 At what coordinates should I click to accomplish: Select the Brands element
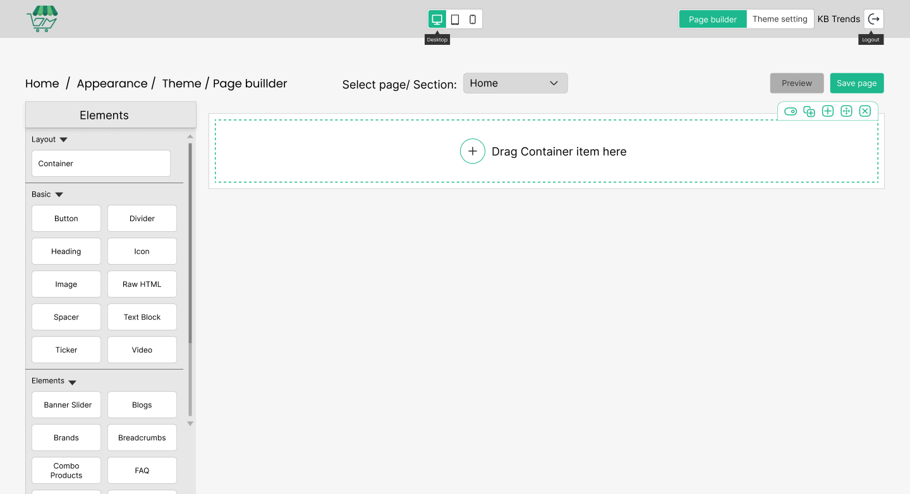point(66,438)
